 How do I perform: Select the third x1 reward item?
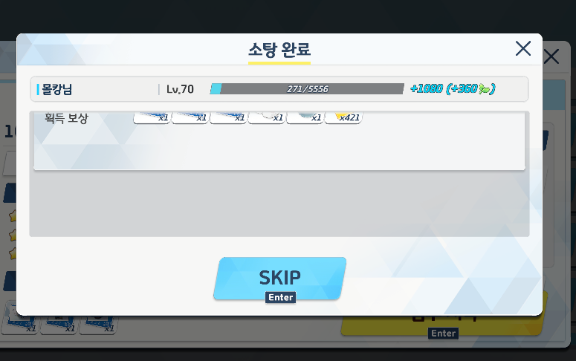tap(228, 117)
